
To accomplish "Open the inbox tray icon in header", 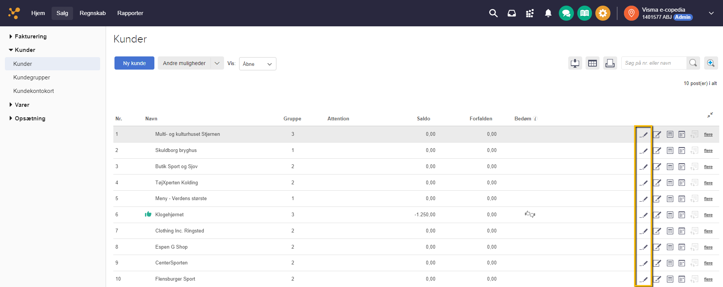I will pos(511,13).
